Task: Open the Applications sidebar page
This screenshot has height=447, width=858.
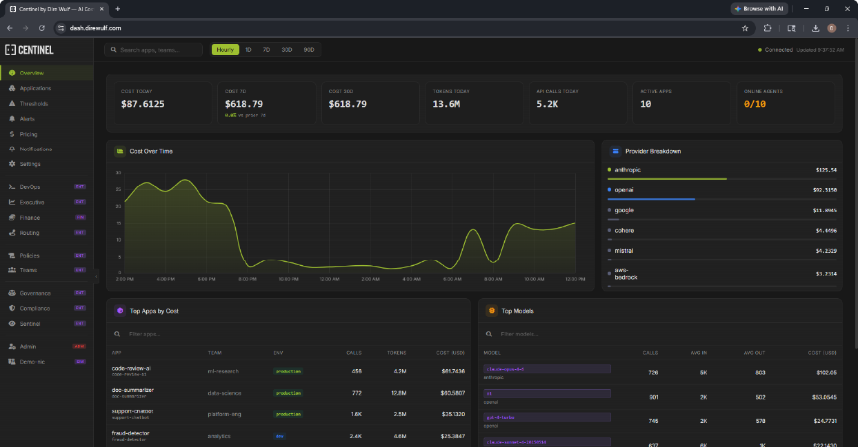Action: (x=35, y=88)
